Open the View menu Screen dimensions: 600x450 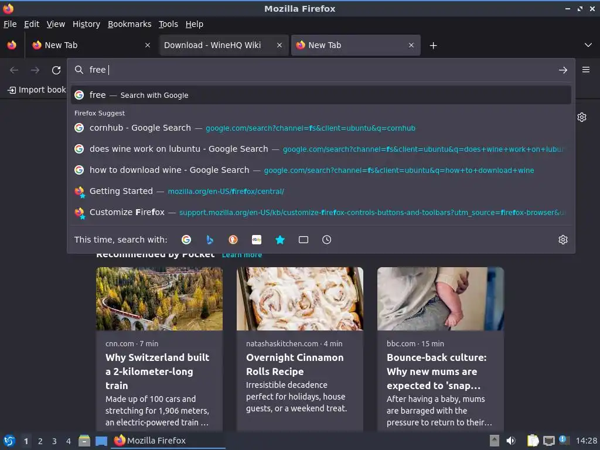pyautogui.click(x=56, y=24)
